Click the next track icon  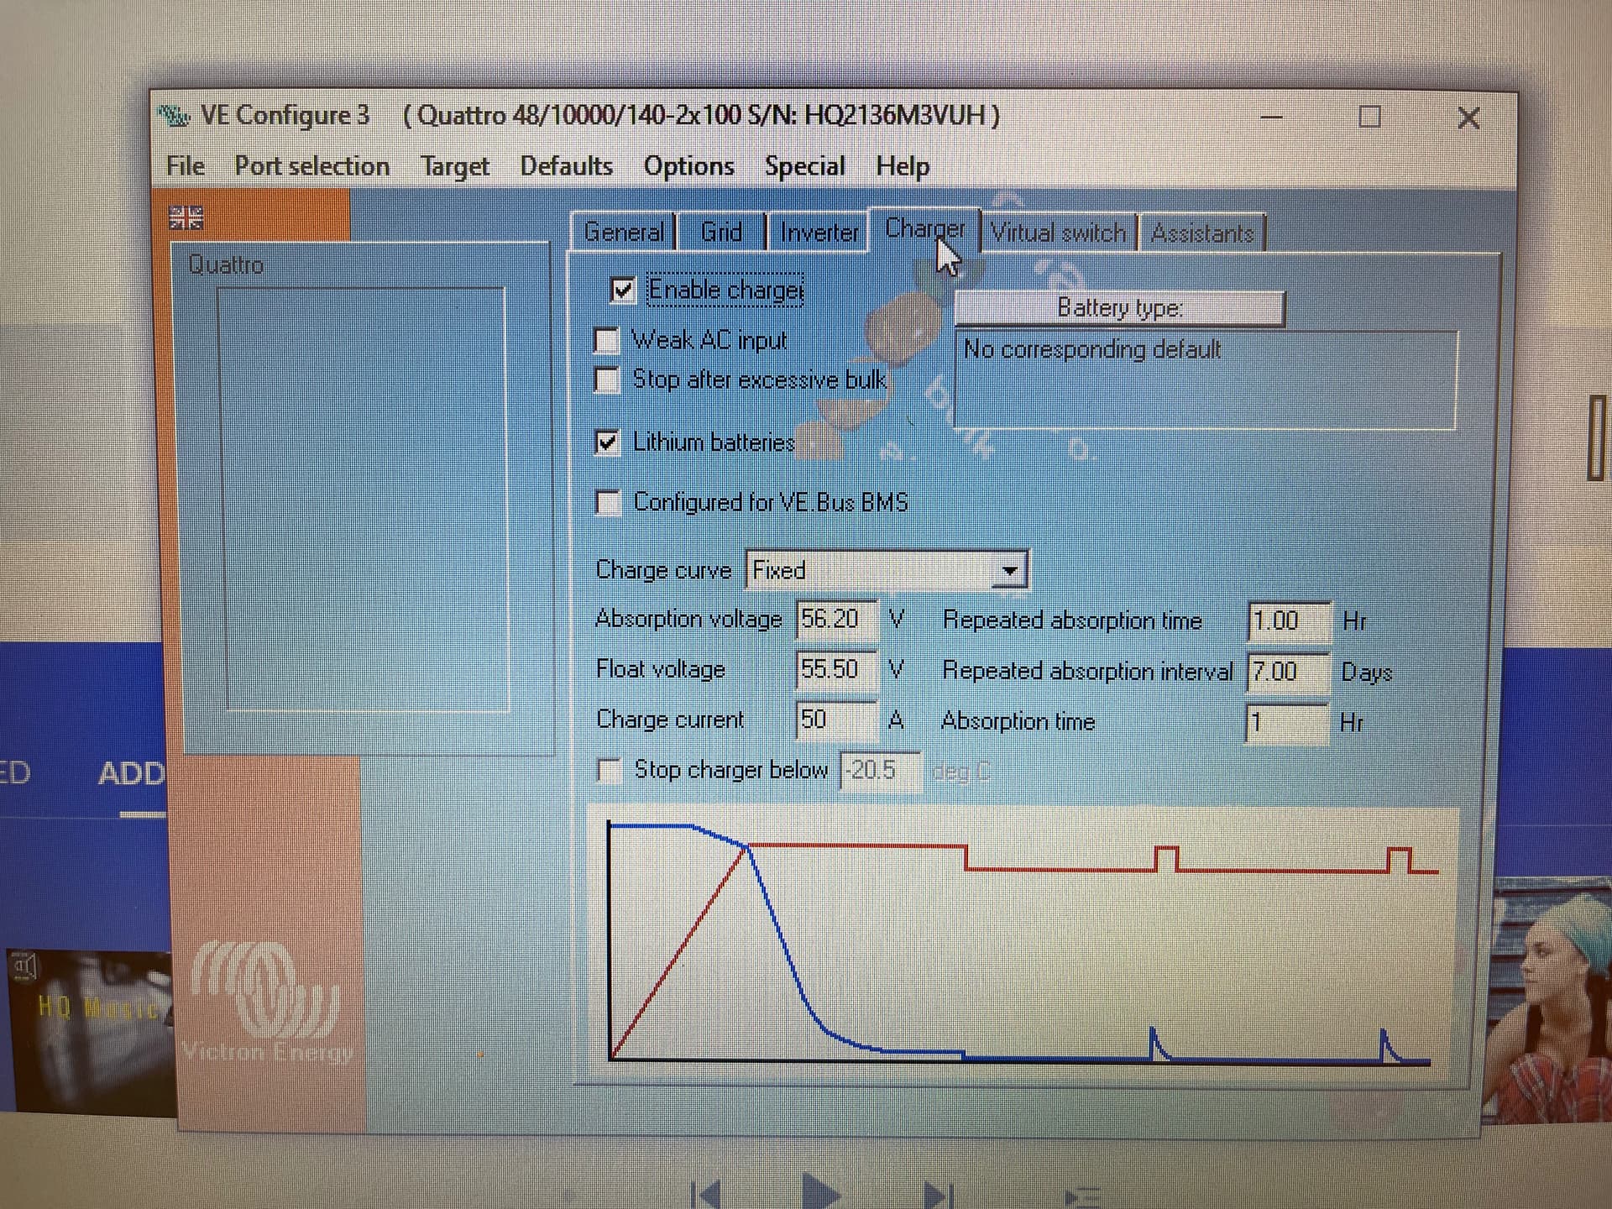pos(938,1194)
